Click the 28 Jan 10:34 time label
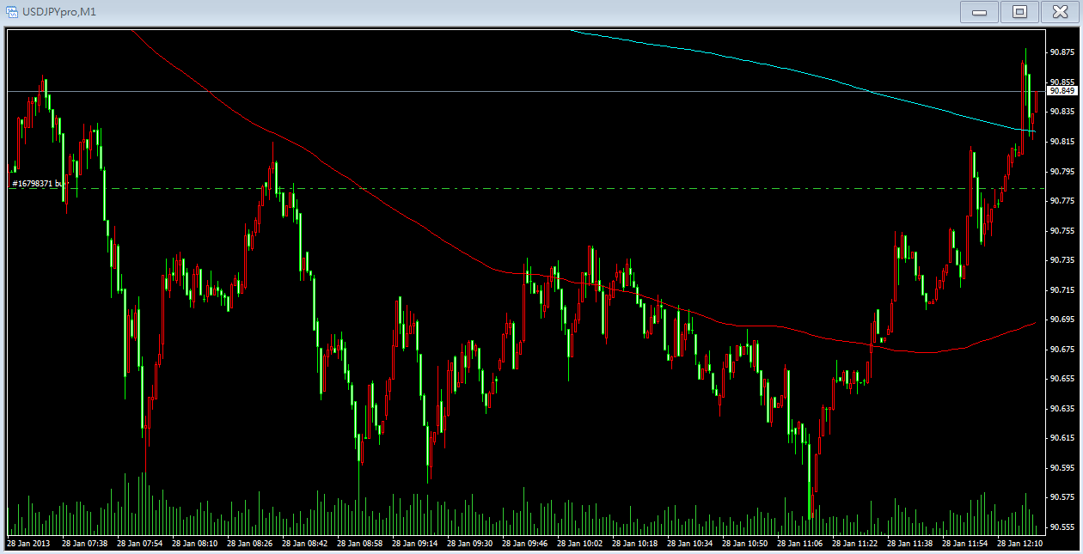 click(x=690, y=544)
